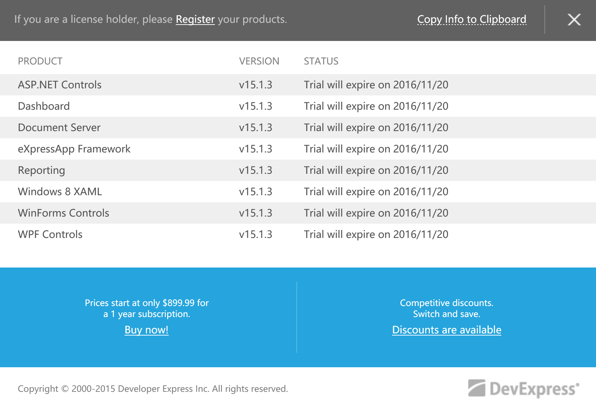Click the Reporting product row
This screenshot has width=596, height=405.
tap(41, 170)
